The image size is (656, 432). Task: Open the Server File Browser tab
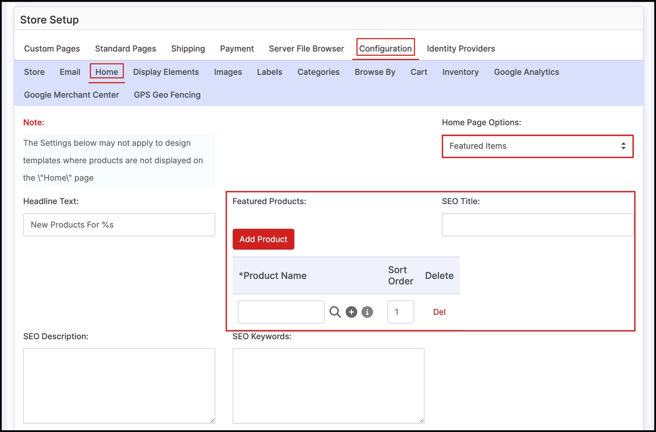pyautogui.click(x=306, y=48)
